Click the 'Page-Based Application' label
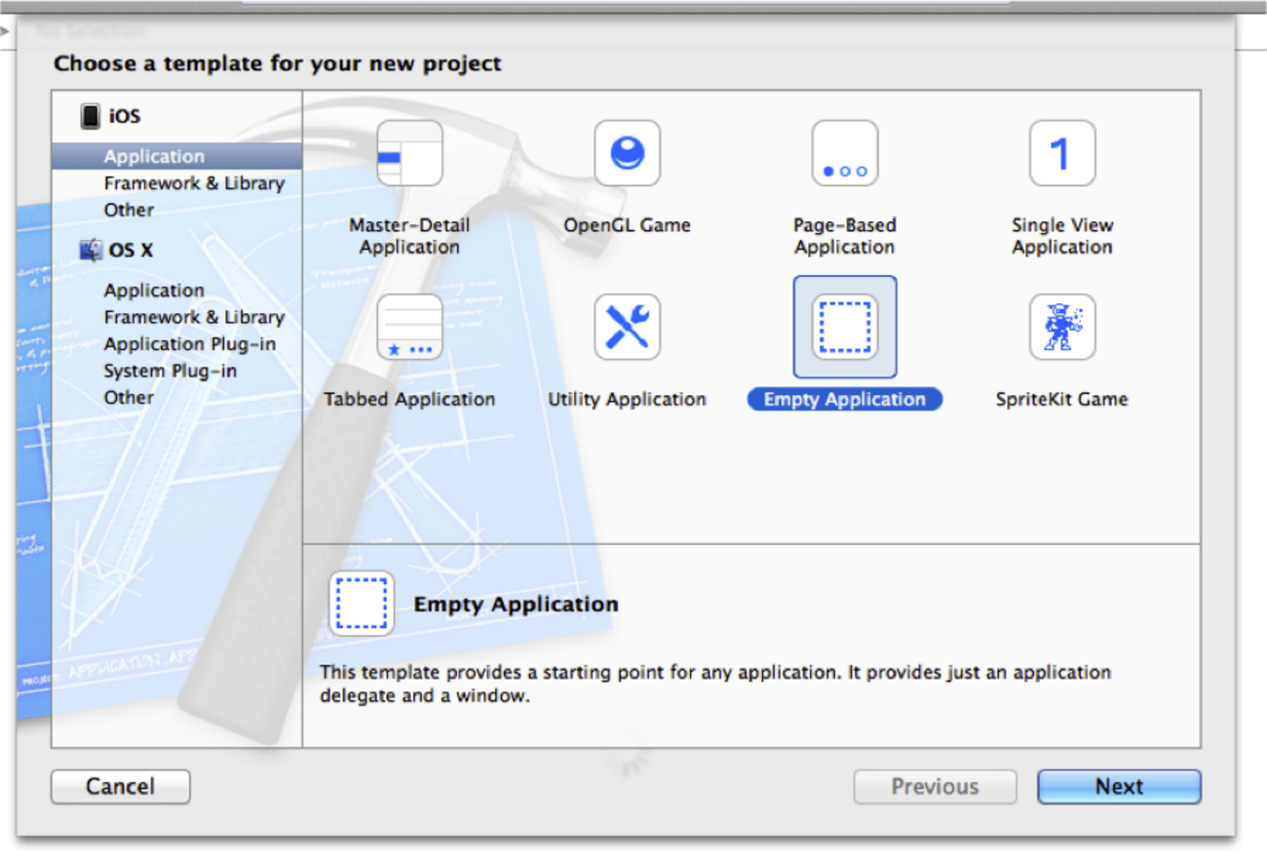The image size is (1267, 864). pos(844,236)
